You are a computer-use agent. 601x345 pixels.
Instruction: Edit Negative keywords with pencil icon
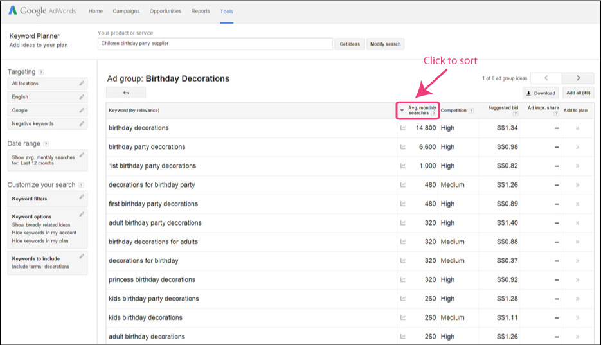tap(82, 124)
